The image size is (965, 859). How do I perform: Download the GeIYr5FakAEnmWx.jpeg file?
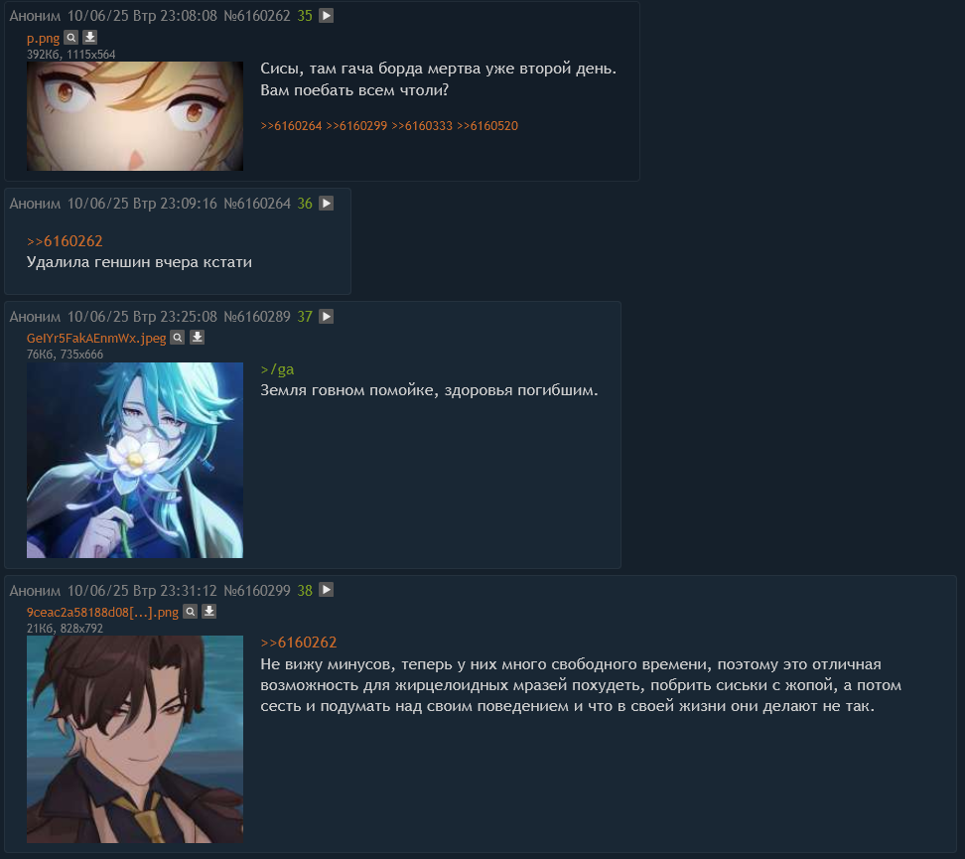[197, 337]
